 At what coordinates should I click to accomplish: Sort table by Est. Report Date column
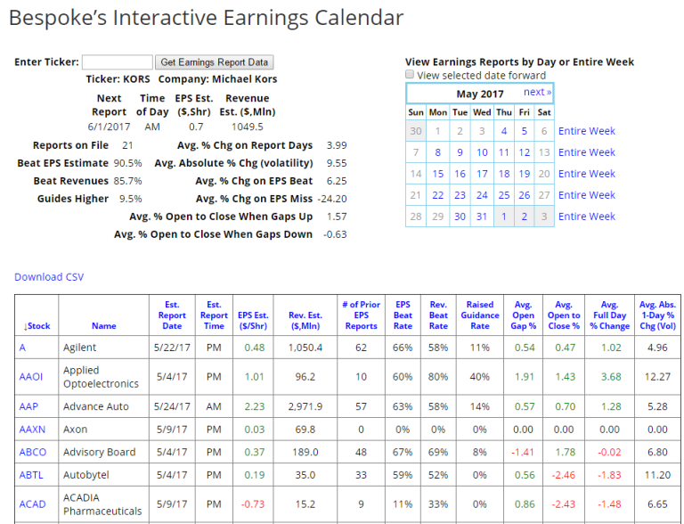172,315
